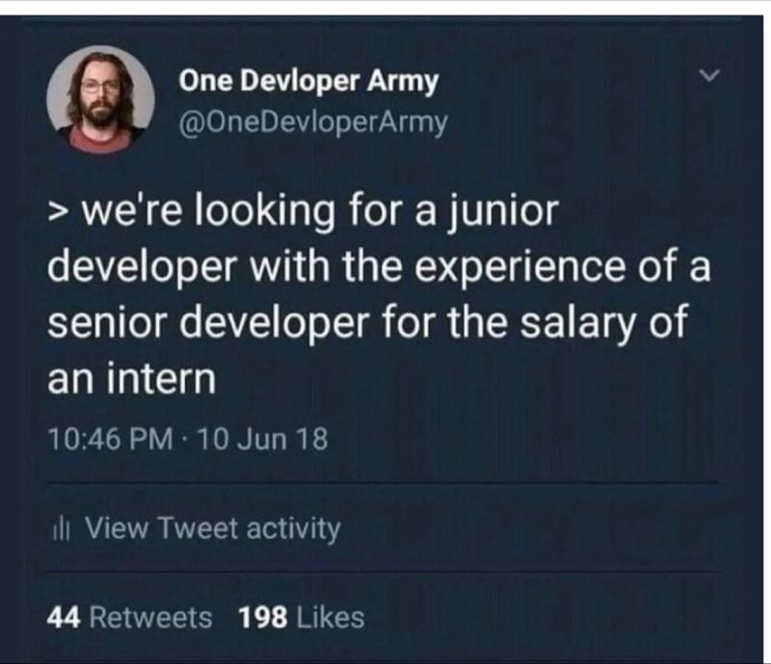Screen dimensions: 771x664
Task: Show the 44 Retweets list
Action: click(x=130, y=617)
